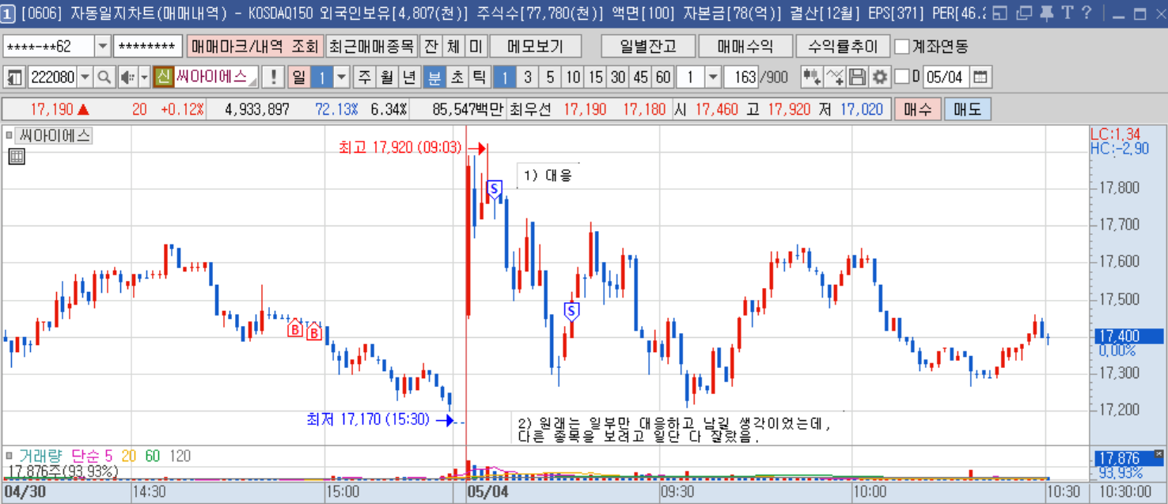Select the 3-minute interval tab
1168x504 pixels.
[528, 78]
